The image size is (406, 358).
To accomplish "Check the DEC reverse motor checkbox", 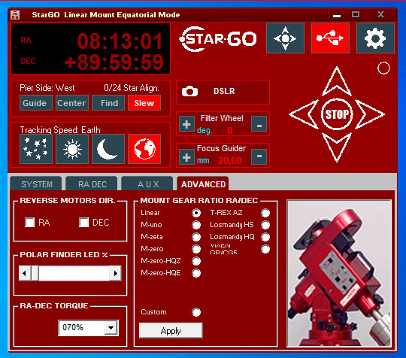I will (x=84, y=223).
